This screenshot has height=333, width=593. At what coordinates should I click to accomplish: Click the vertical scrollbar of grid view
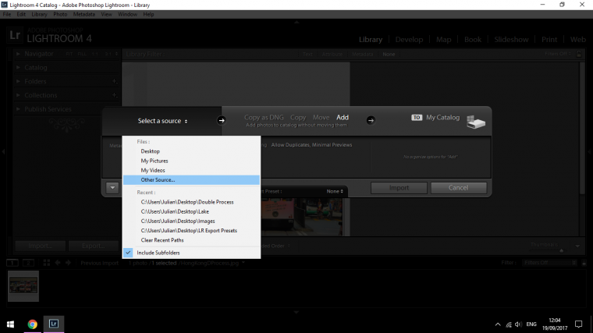(581, 129)
